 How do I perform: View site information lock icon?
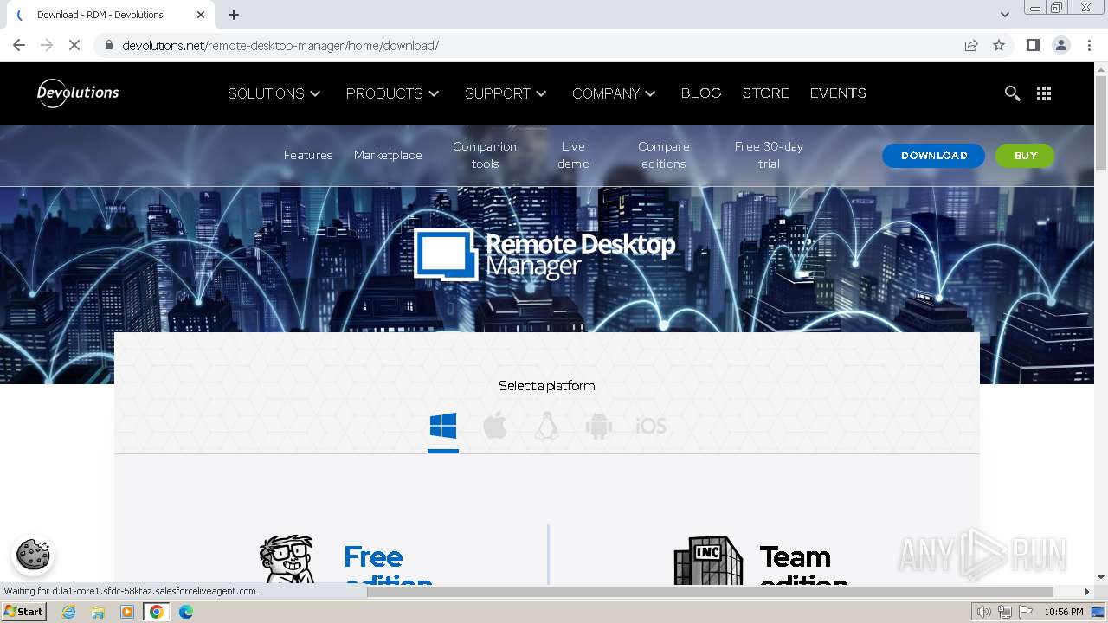108,45
